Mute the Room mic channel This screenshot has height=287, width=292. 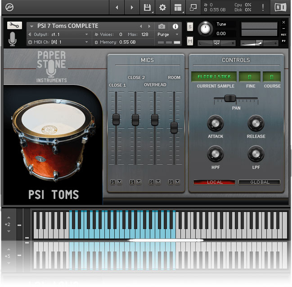click(x=178, y=182)
